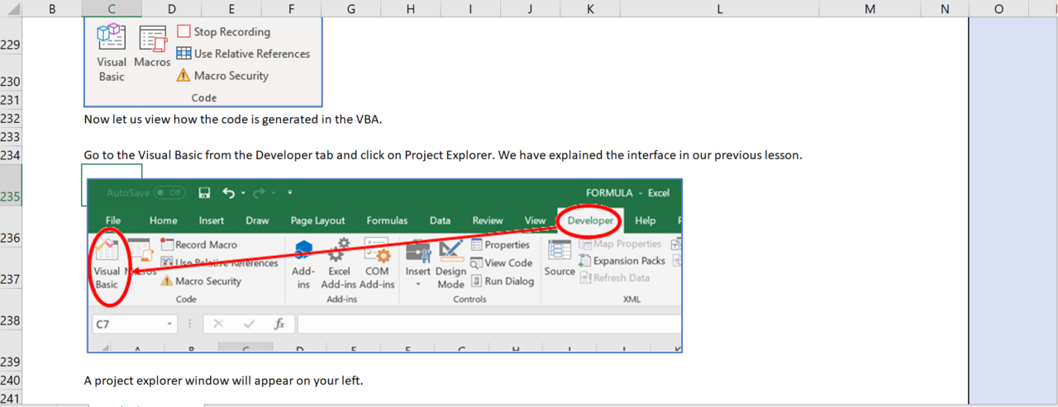Select row 232 header
The width and height of the screenshot is (1058, 407).
[10, 119]
